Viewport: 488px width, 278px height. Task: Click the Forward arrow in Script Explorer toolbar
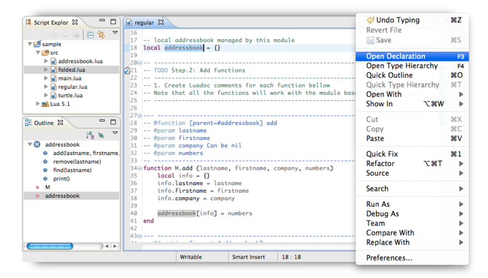[x=65, y=35]
